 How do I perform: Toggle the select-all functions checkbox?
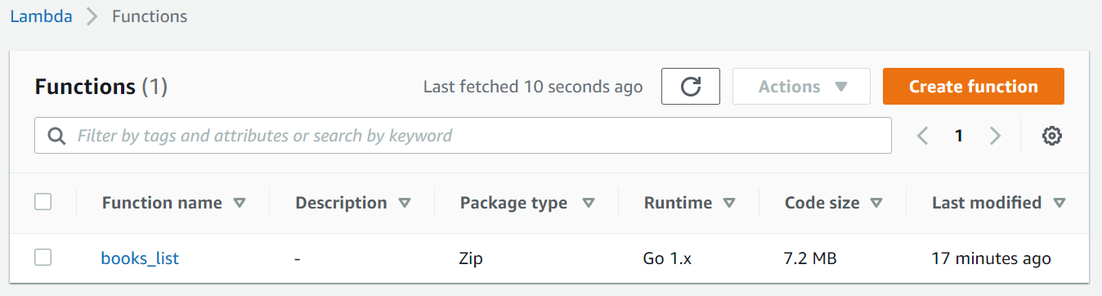pos(43,202)
